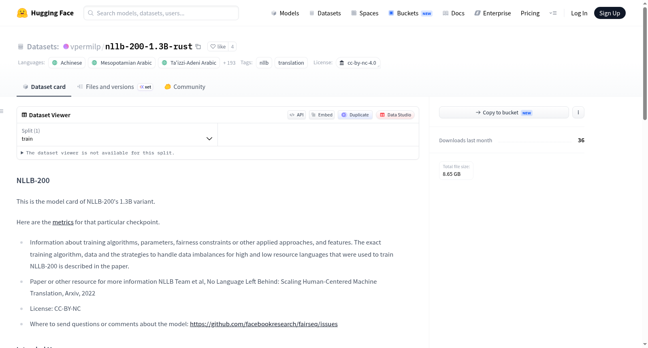This screenshot has height=348, width=648.
Task: Open the Docs section
Action: tap(453, 13)
